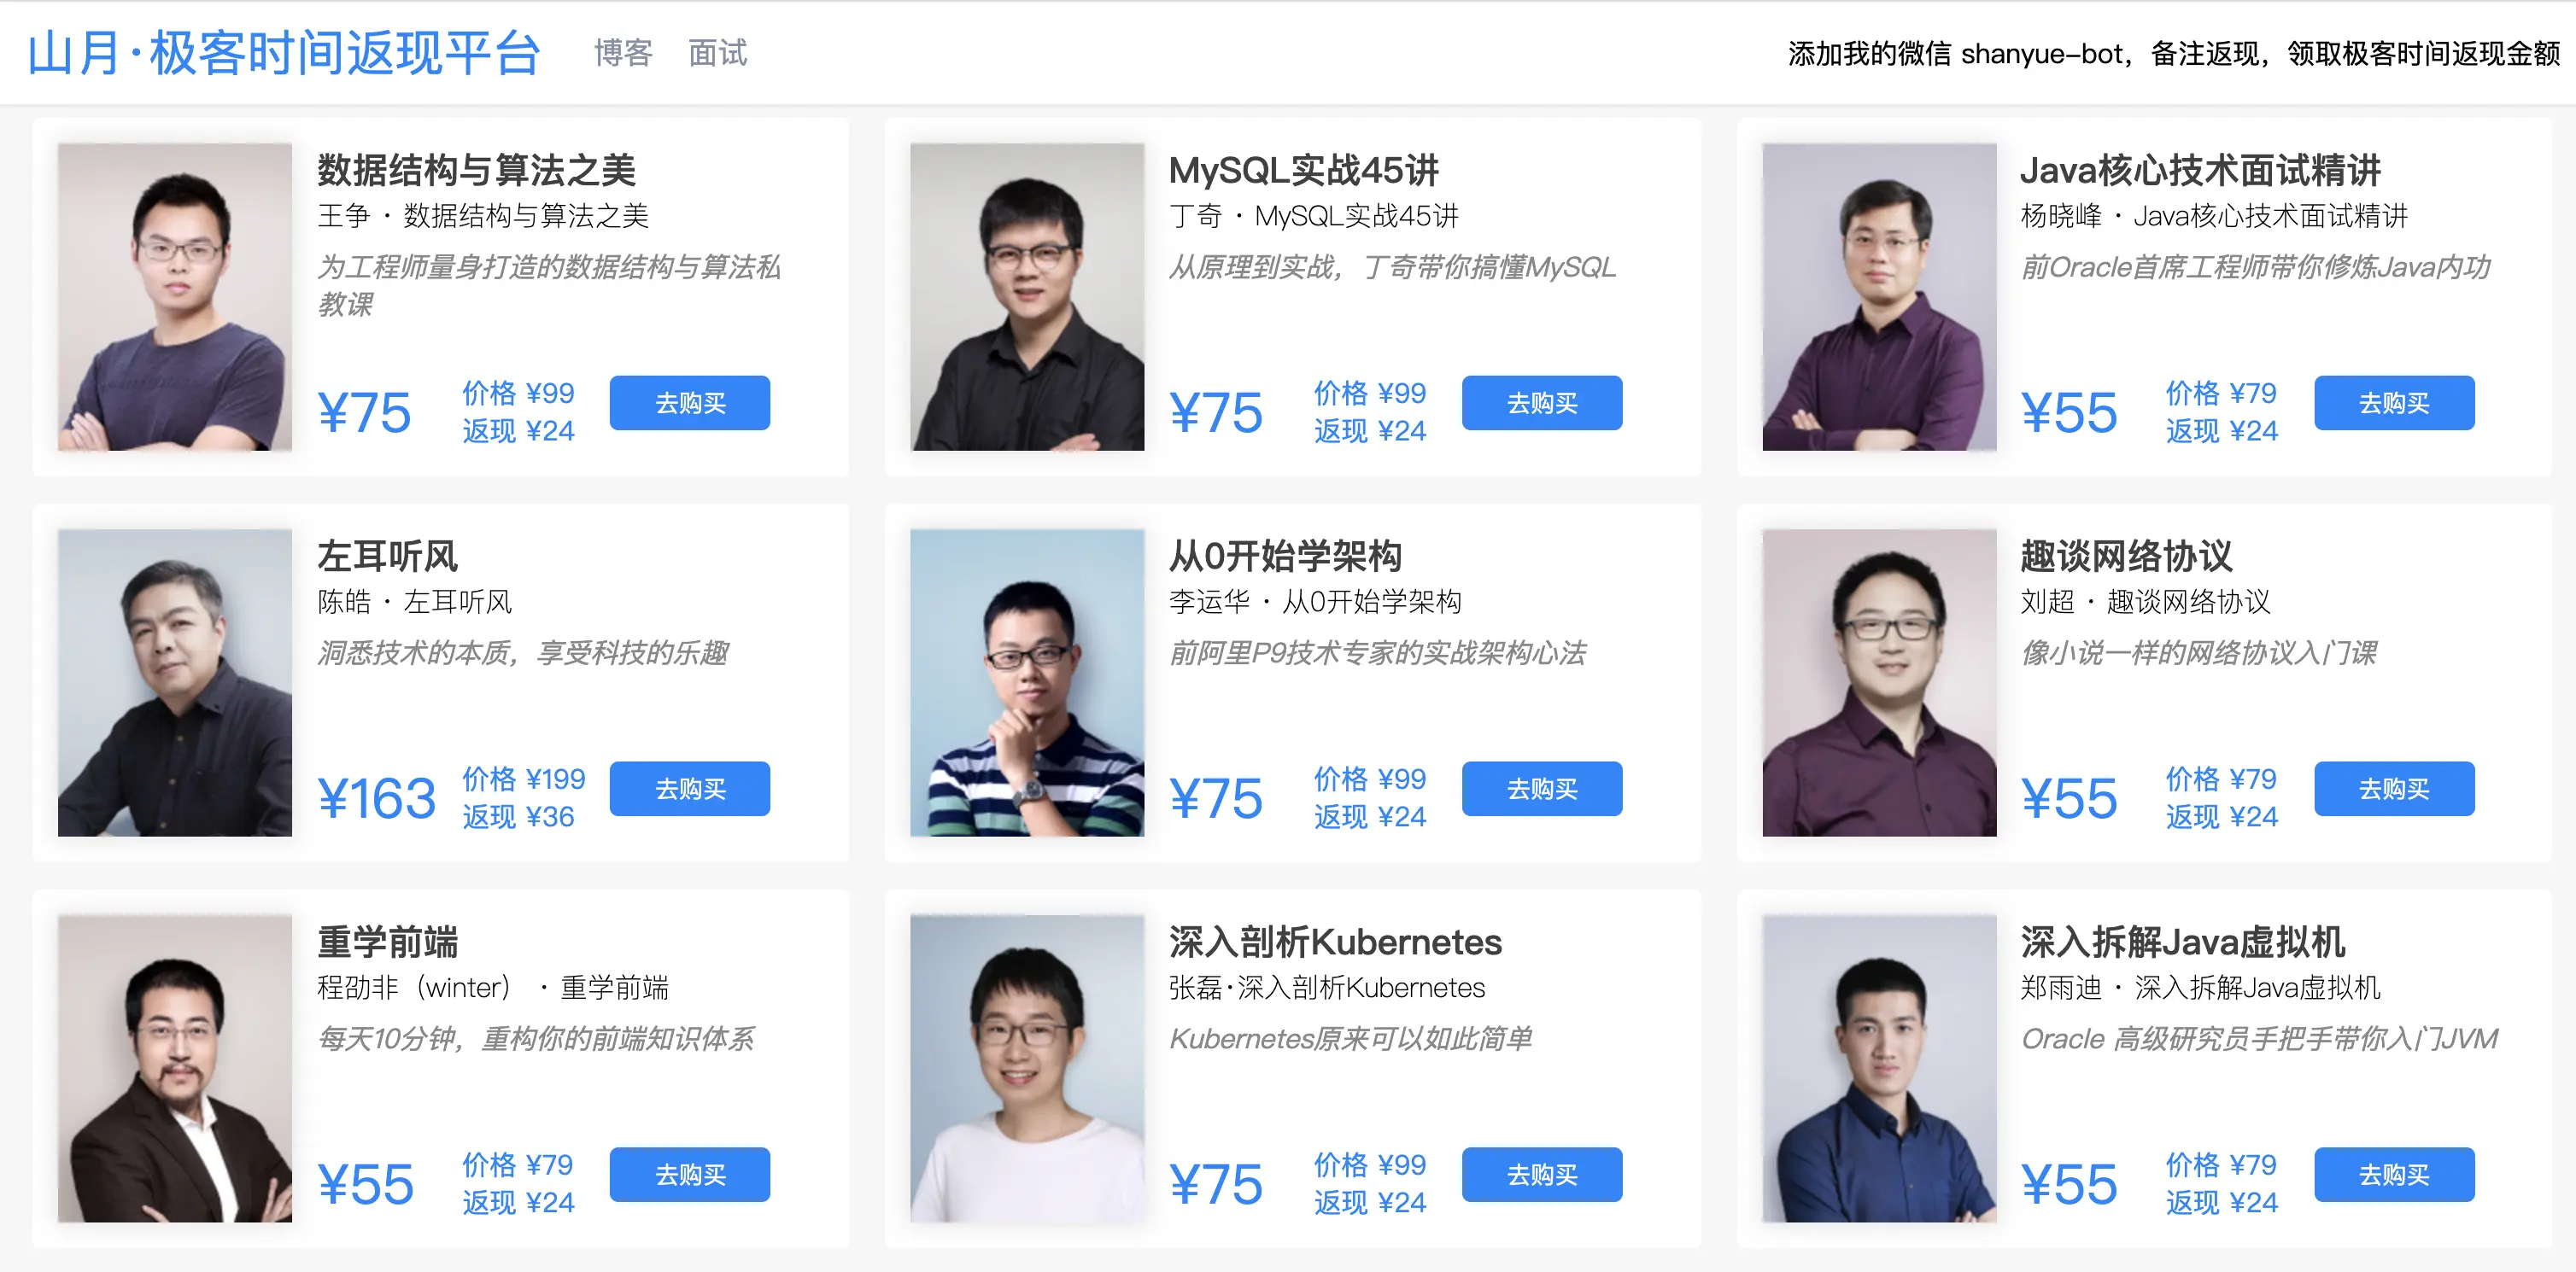Click 去购买 for Java核心技术面试精讲
This screenshot has height=1272, width=2576.
(x=2394, y=403)
